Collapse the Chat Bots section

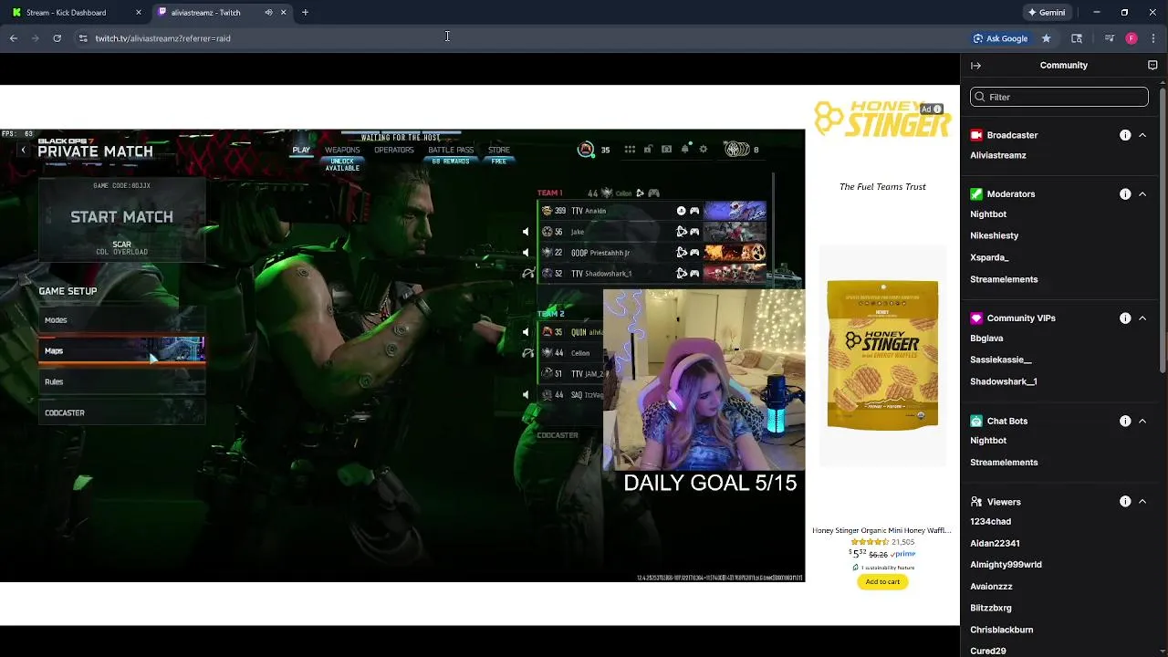point(1142,422)
